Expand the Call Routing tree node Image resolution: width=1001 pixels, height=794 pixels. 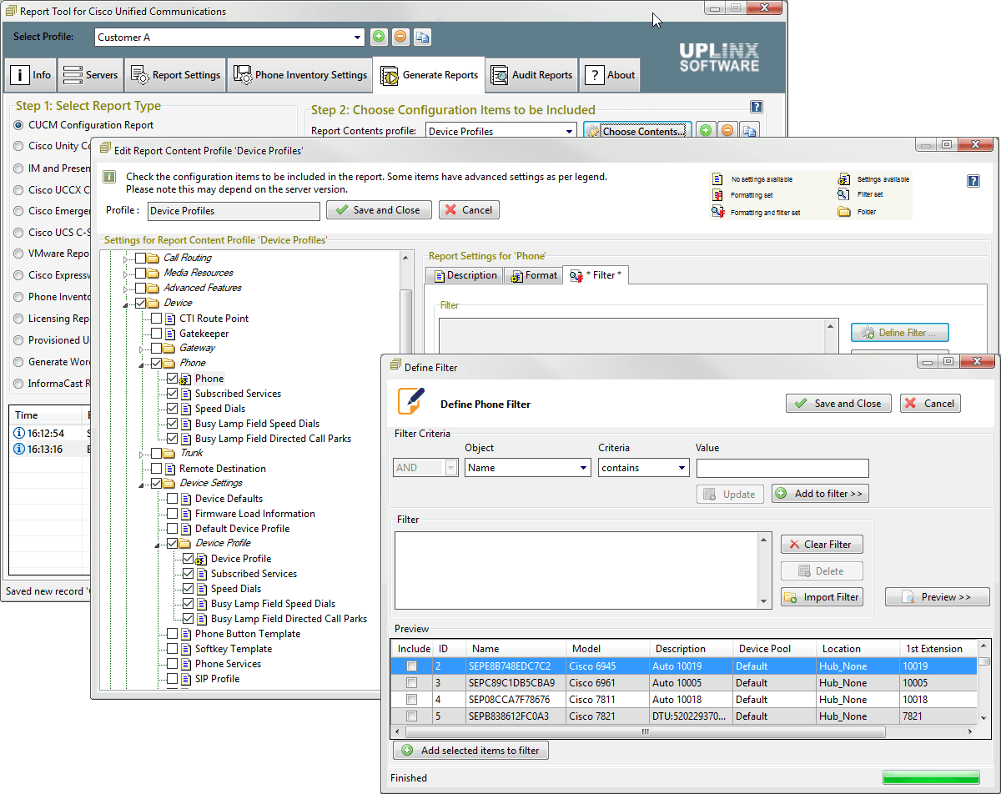pyautogui.click(x=127, y=259)
